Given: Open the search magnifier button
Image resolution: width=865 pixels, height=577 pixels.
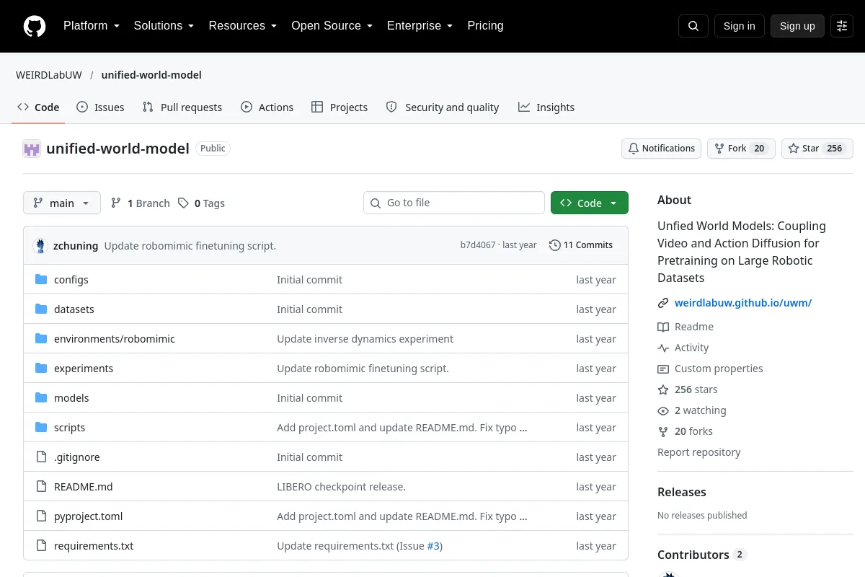Looking at the screenshot, I should [x=693, y=26].
